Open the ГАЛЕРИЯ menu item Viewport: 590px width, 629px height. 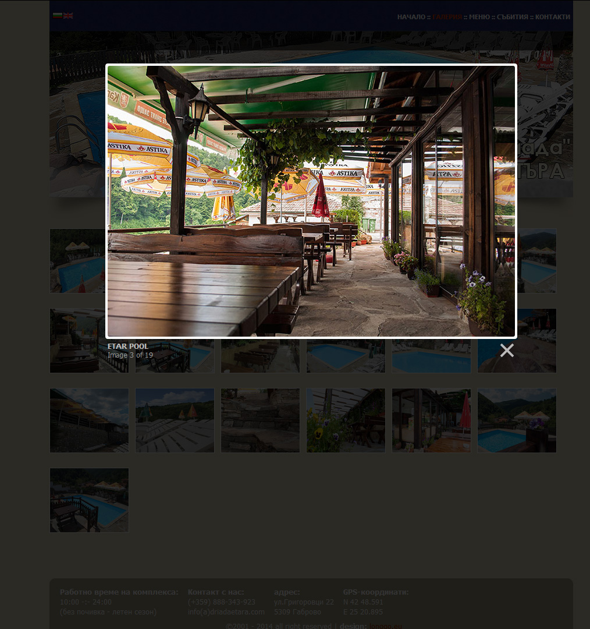(x=447, y=17)
